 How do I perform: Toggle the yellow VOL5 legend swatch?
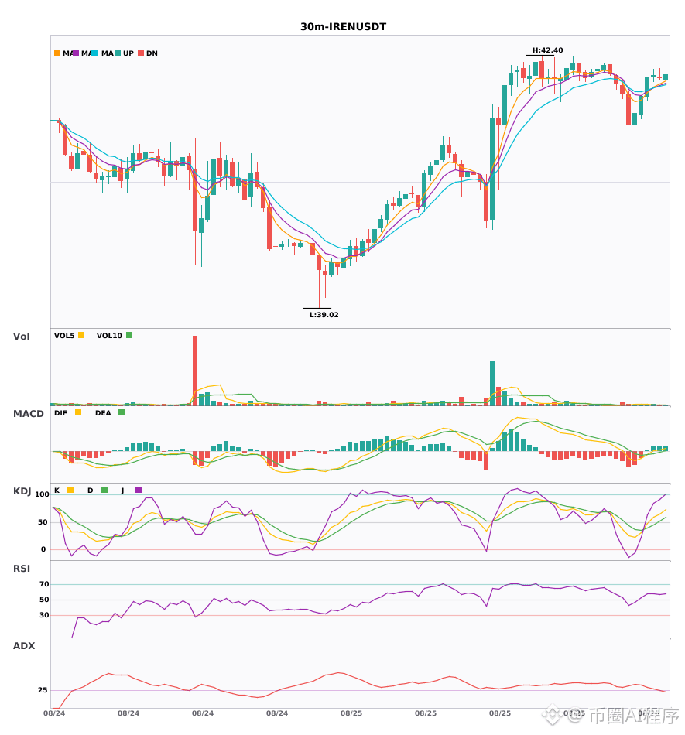coord(81,335)
